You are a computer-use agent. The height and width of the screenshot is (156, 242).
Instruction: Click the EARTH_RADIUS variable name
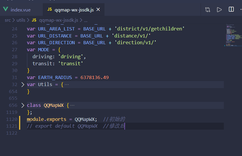pos(55,78)
